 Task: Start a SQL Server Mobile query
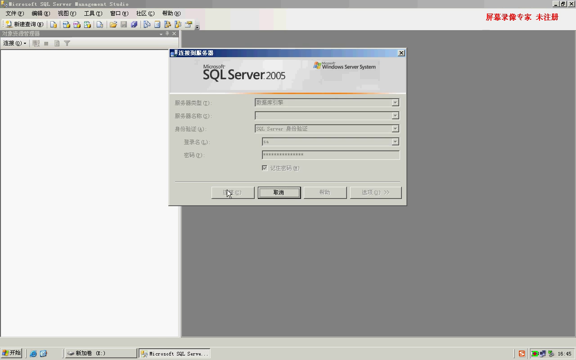[100, 24]
